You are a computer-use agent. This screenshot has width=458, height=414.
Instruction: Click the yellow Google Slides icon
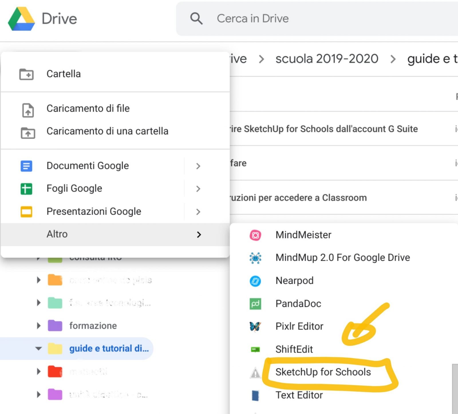point(26,212)
